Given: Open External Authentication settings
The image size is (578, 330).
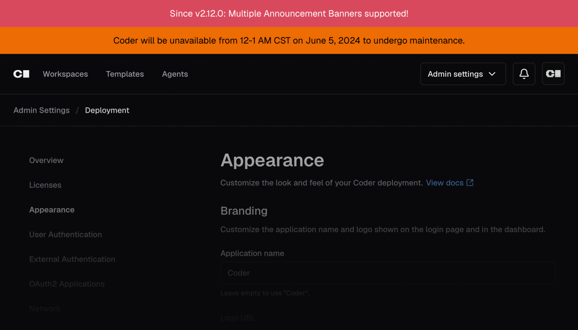Looking at the screenshot, I should tap(72, 259).
